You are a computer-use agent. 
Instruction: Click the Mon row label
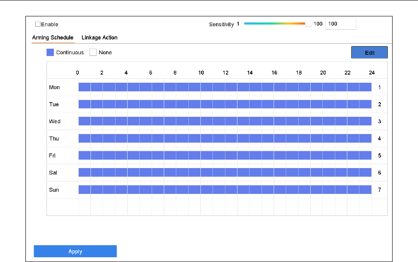(x=54, y=87)
